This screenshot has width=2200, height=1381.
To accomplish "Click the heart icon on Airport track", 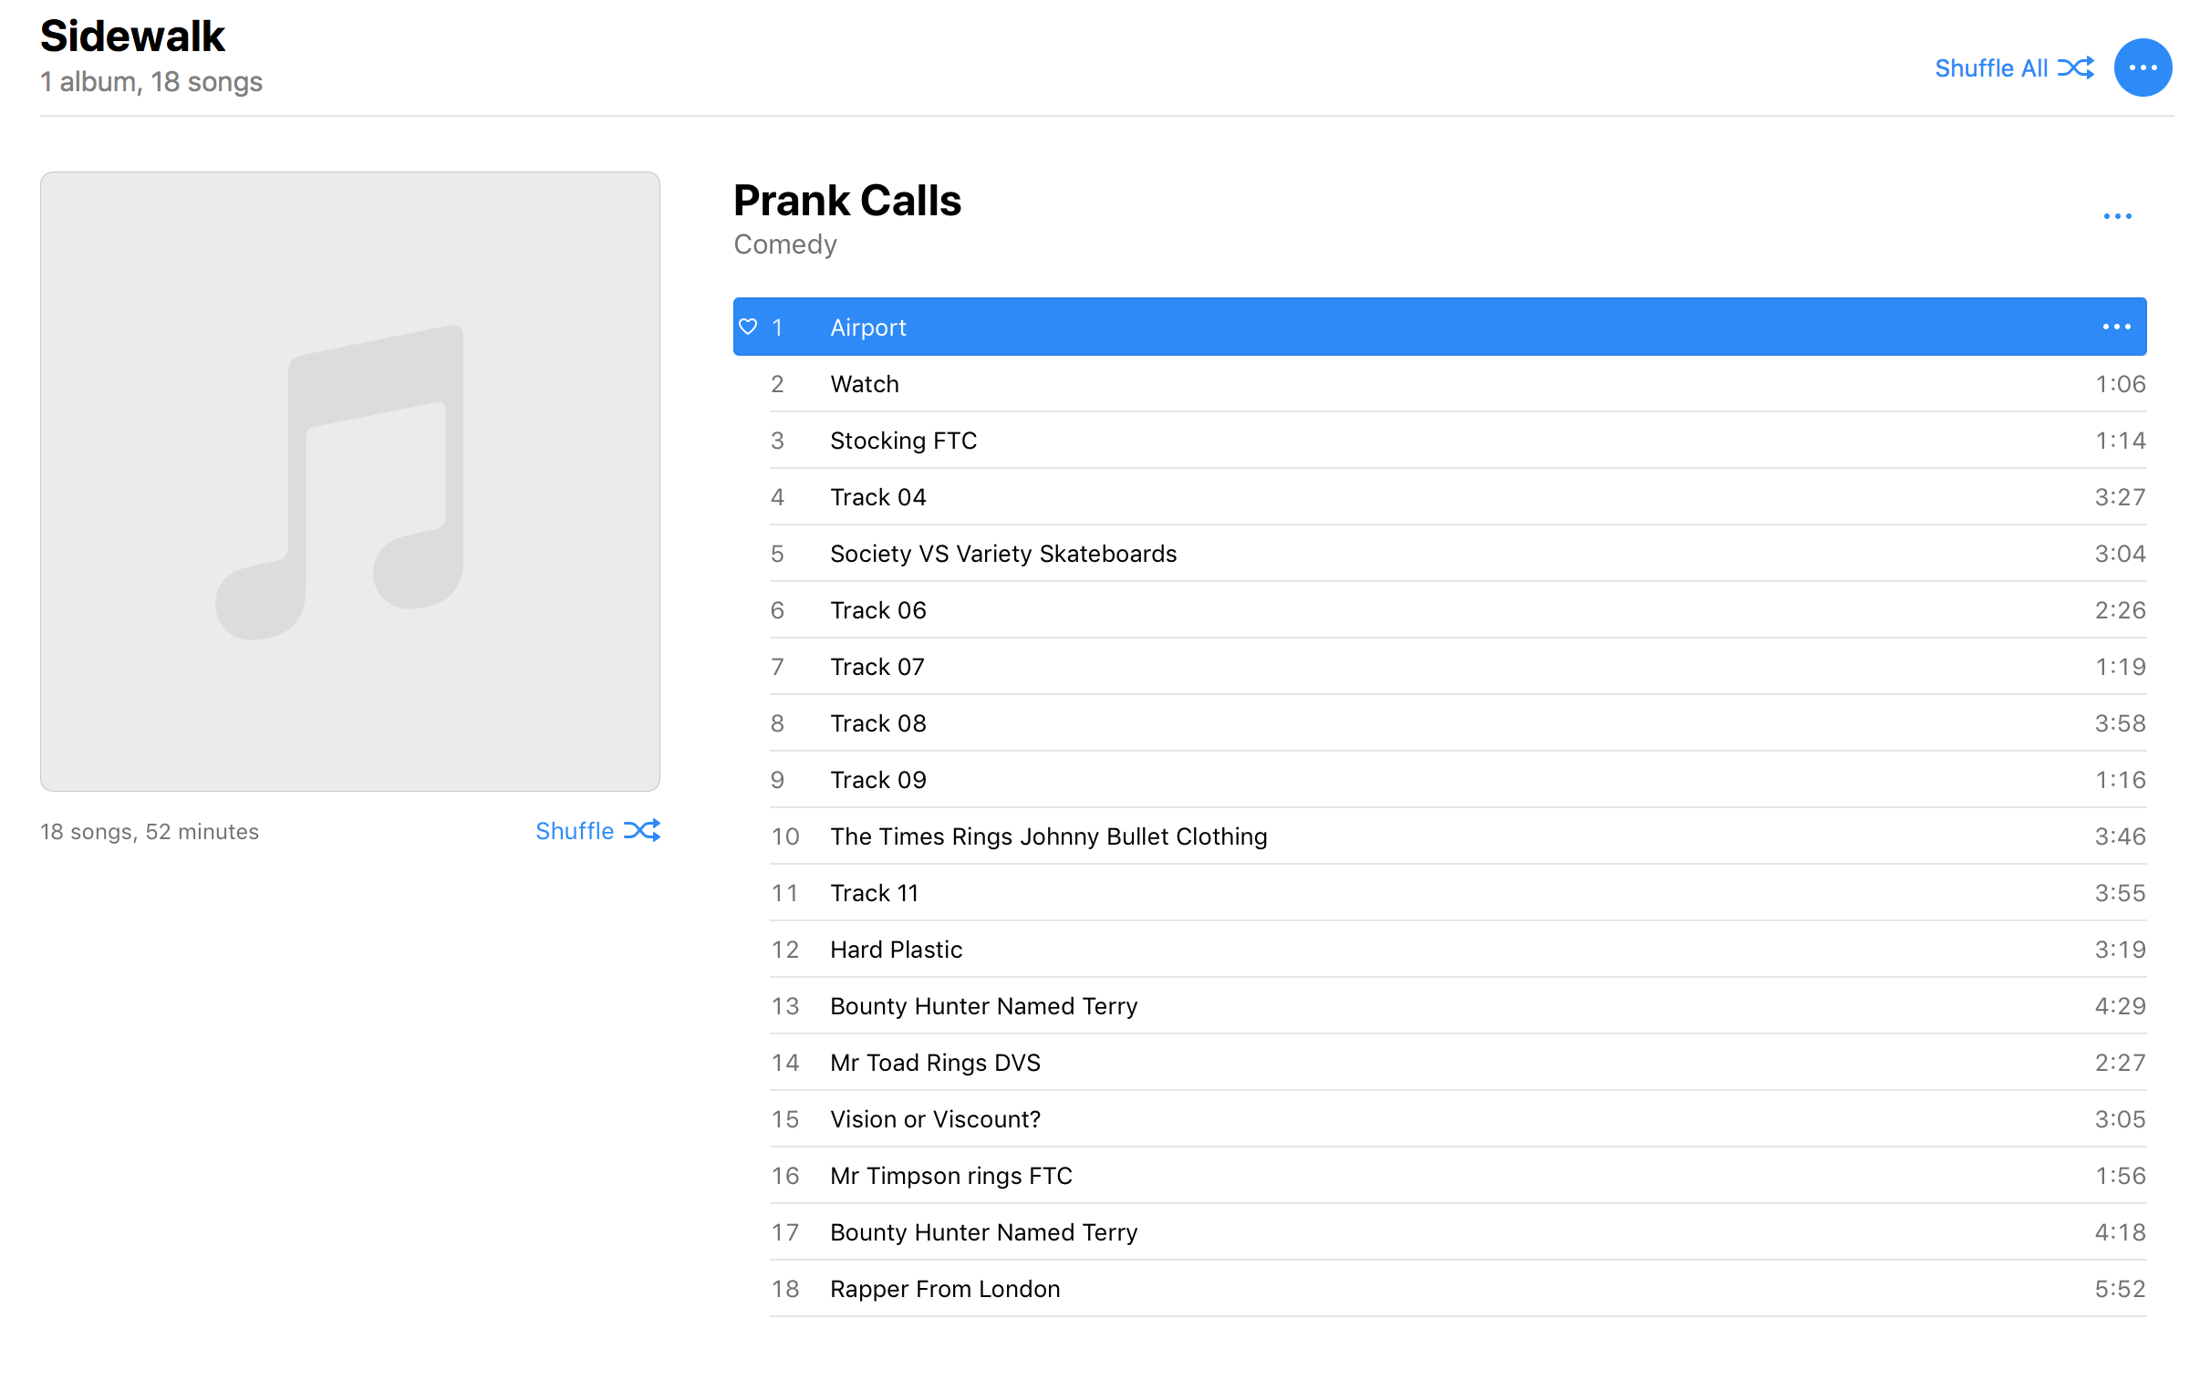I will [748, 327].
